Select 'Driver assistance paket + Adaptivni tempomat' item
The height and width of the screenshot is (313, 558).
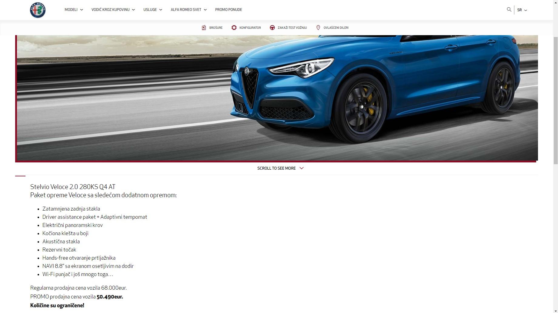pyautogui.click(x=95, y=217)
